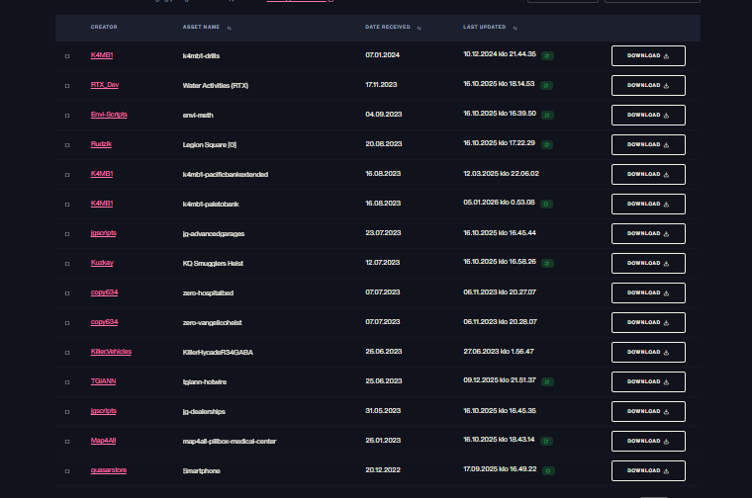Select k4mb1-pacificbankextended row checkbox
Image resolution: width=752 pixels, height=498 pixels.
pyautogui.click(x=67, y=175)
